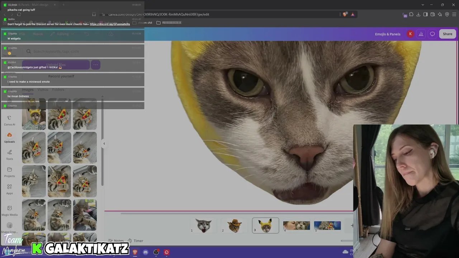Switch to the Videos uploads tab
The width and height of the screenshot is (459, 258).
click(43, 90)
